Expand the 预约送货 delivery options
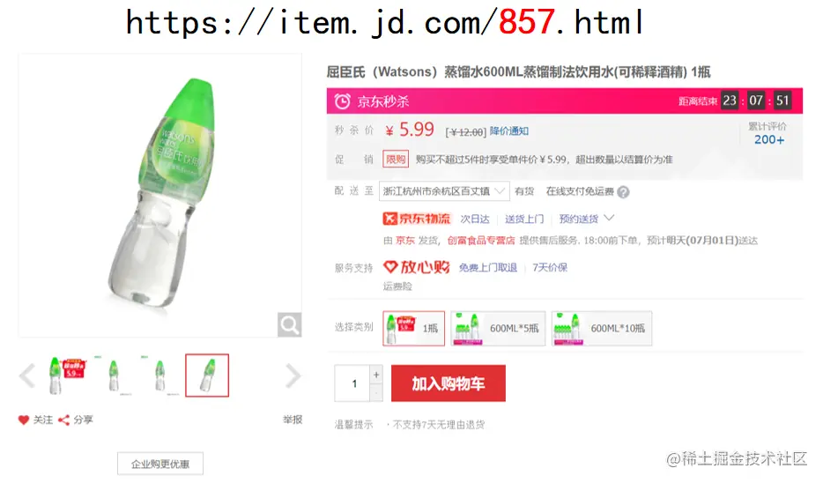The width and height of the screenshot is (823, 483). pyautogui.click(x=586, y=219)
